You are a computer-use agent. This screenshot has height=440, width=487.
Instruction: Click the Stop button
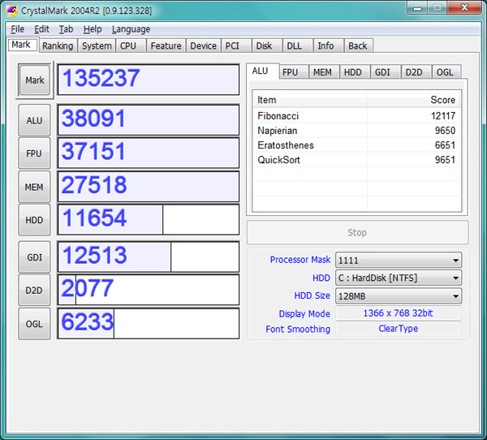357,232
